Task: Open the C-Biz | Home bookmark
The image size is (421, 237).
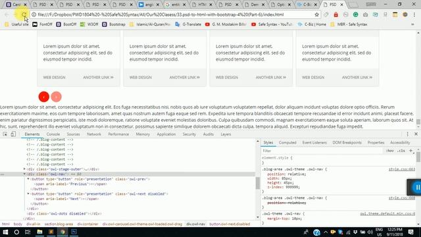Action: (312, 24)
